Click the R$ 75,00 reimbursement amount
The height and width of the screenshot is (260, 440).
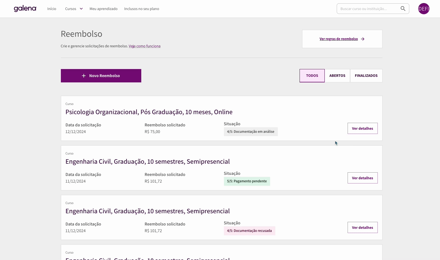pyautogui.click(x=152, y=132)
